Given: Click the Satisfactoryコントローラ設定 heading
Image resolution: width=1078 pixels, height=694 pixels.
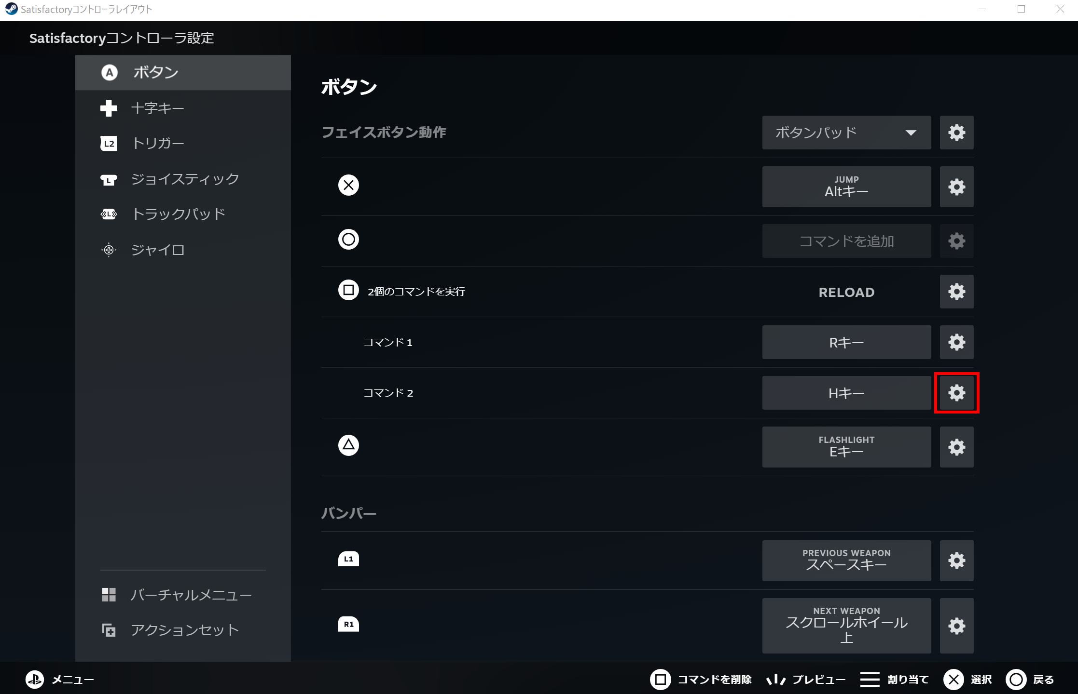Looking at the screenshot, I should click(122, 38).
